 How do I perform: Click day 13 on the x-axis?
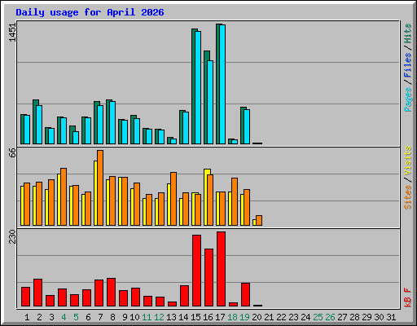(171, 317)
